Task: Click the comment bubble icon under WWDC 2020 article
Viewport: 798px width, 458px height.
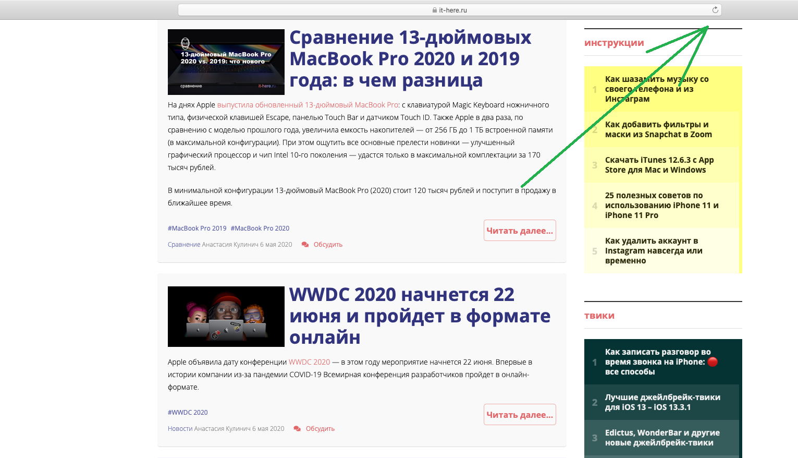Action: [297, 429]
